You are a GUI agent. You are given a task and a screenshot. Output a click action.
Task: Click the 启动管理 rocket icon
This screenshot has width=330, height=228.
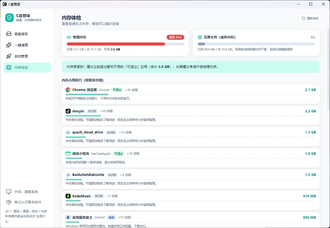pos(9,56)
